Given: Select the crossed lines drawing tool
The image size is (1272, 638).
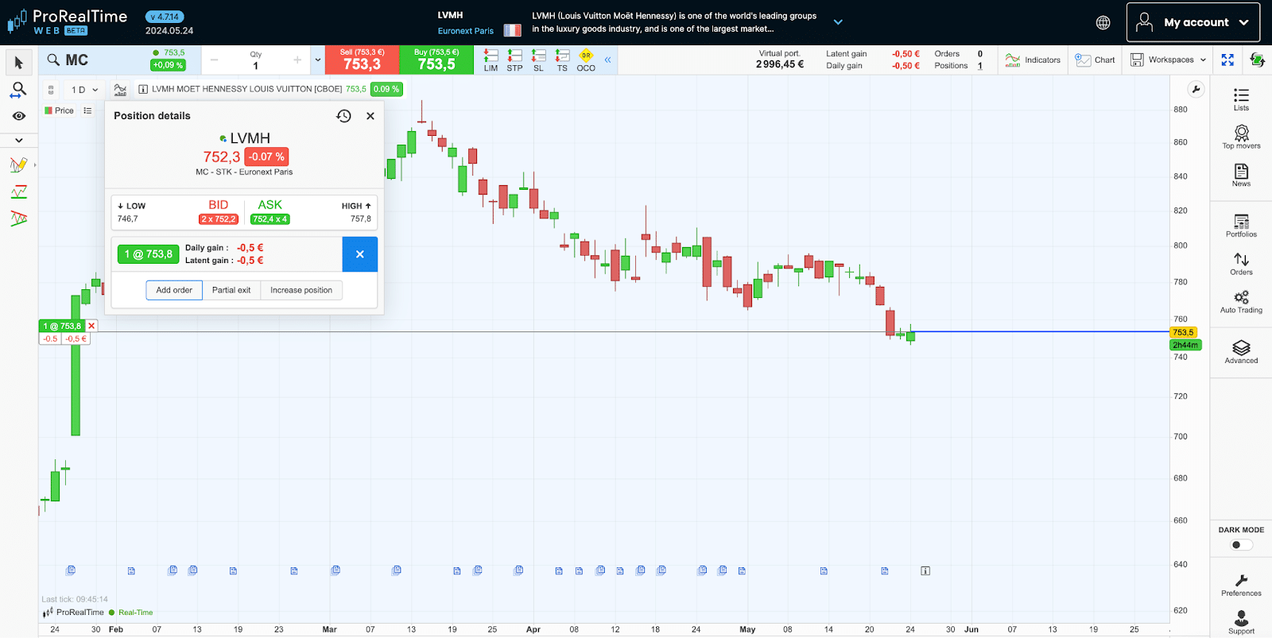Looking at the screenshot, I should point(19,218).
